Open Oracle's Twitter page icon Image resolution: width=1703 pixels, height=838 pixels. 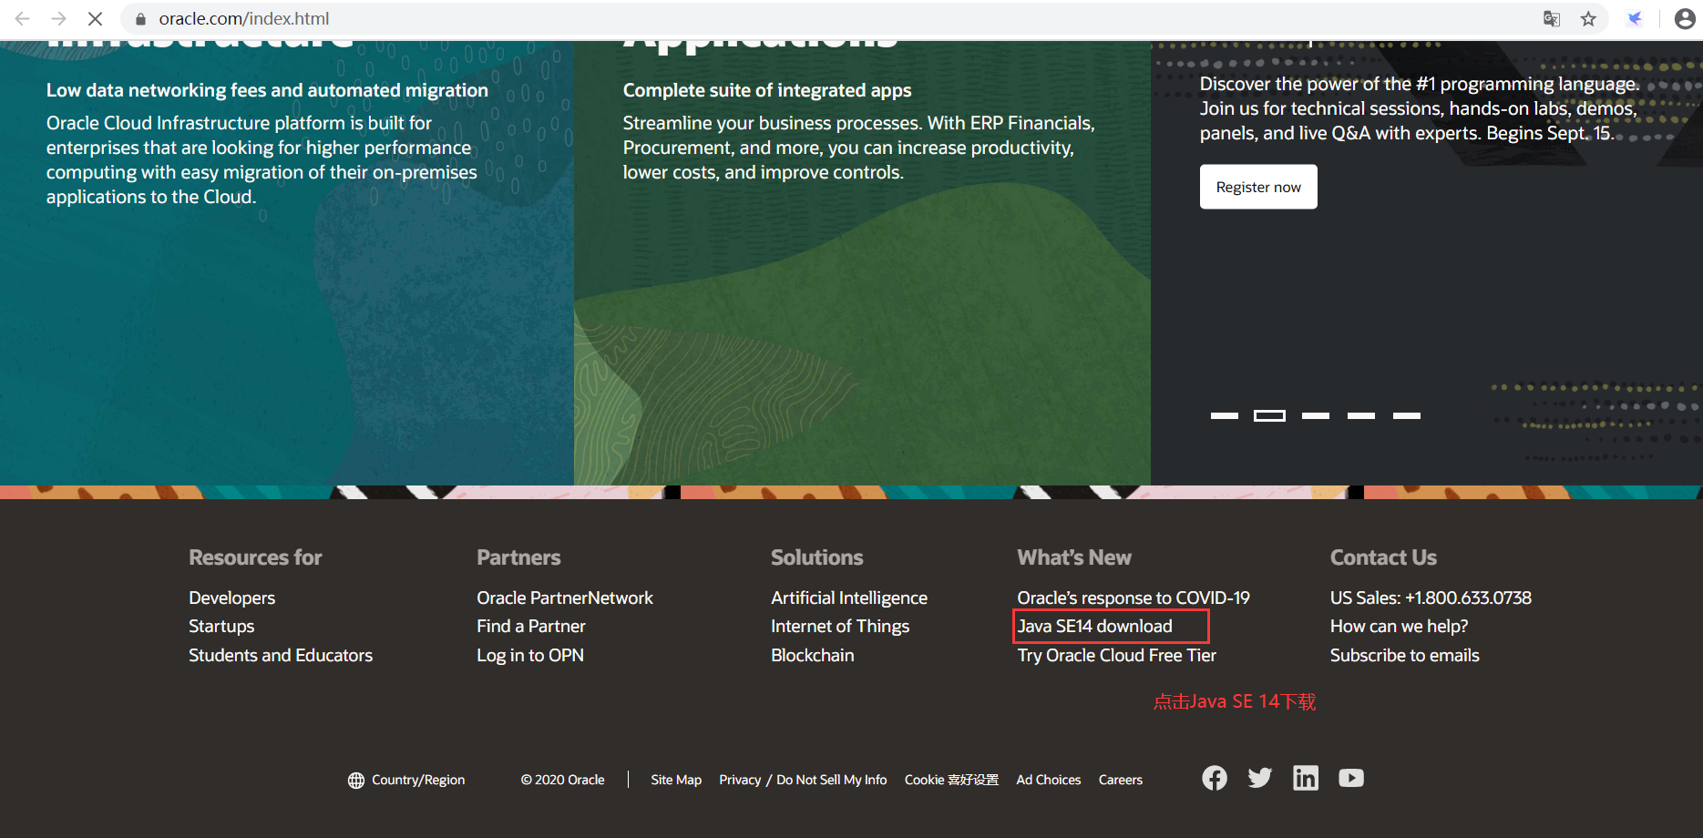(x=1260, y=778)
